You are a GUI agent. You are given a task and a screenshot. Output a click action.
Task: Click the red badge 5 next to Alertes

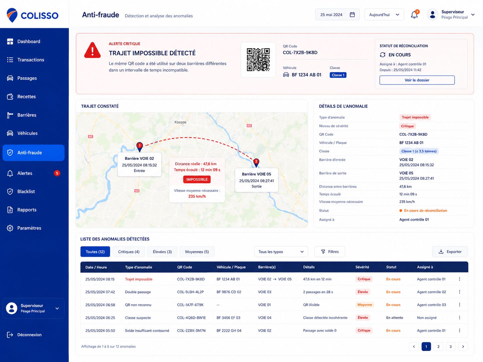pos(57,173)
